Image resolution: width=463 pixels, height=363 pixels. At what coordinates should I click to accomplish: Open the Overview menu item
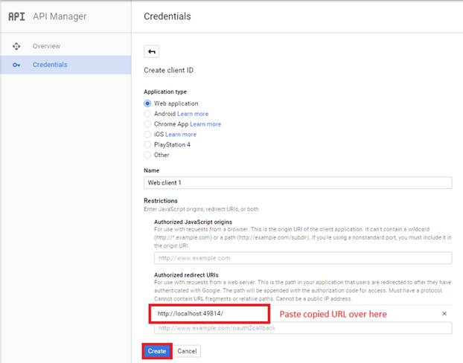46,46
